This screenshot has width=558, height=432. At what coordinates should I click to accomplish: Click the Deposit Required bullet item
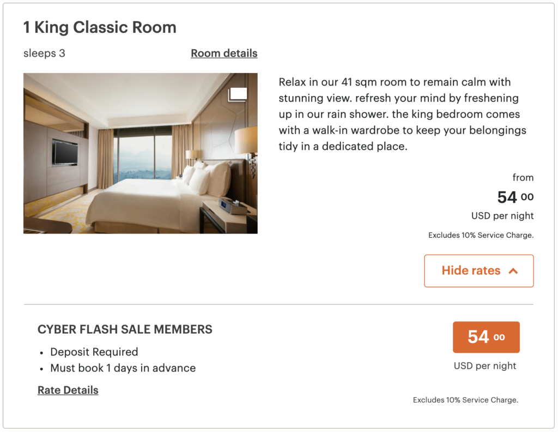click(94, 352)
